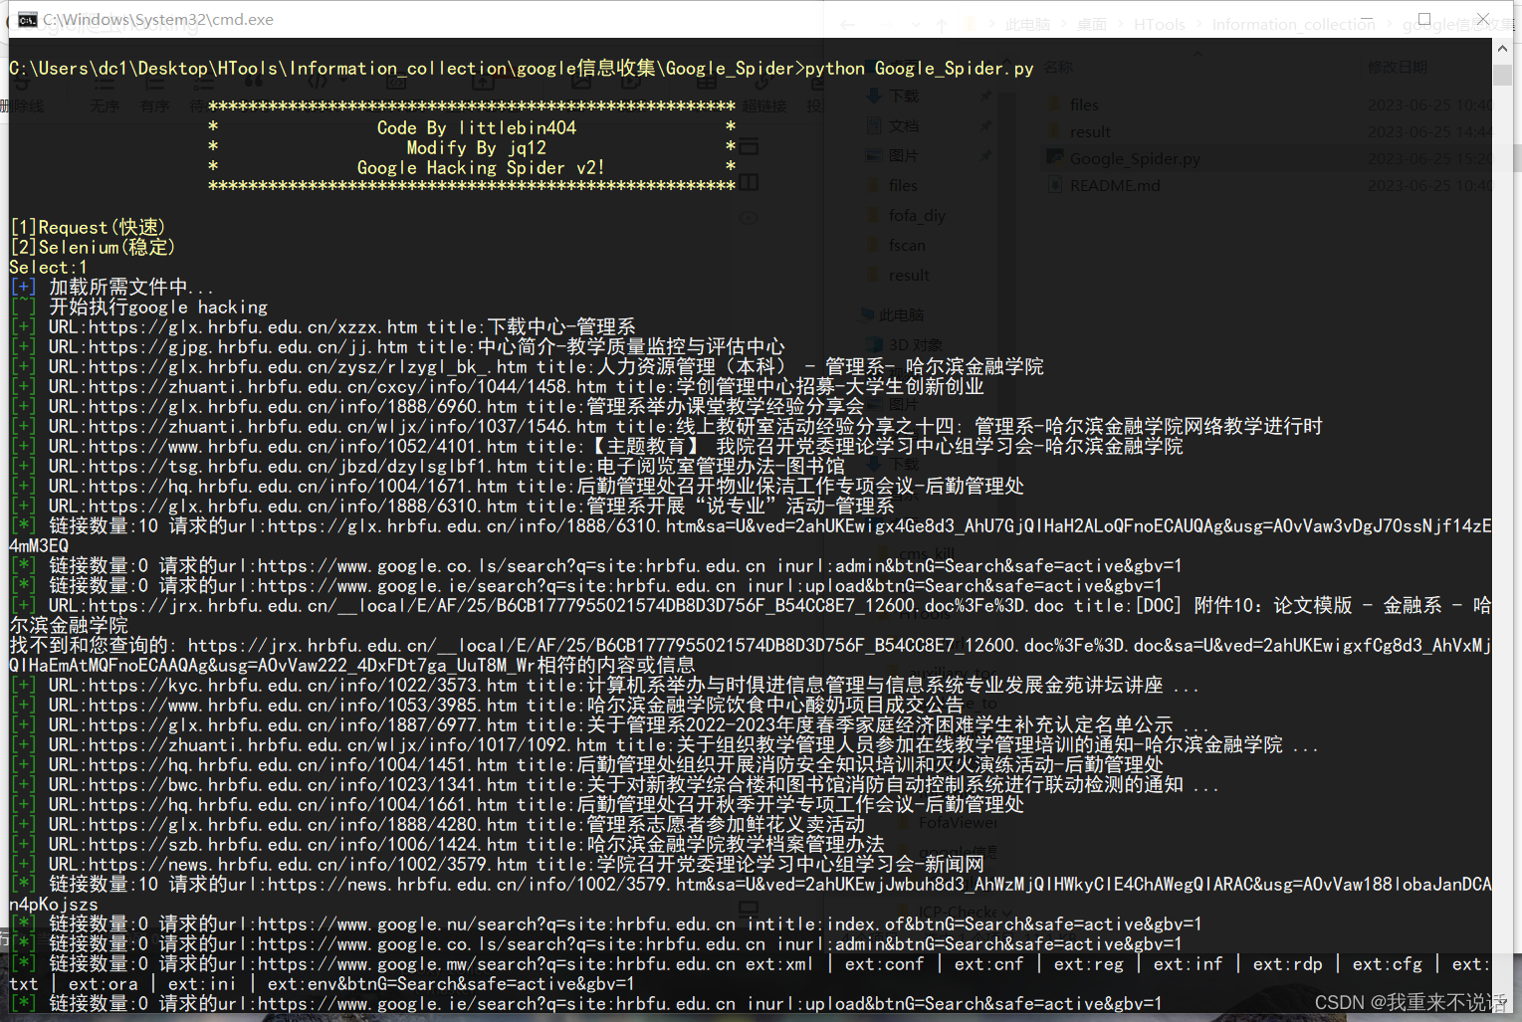Image resolution: width=1522 pixels, height=1022 pixels.
Task: Click the kyc info/1022/3573.htm URL line
Action: (604, 685)
